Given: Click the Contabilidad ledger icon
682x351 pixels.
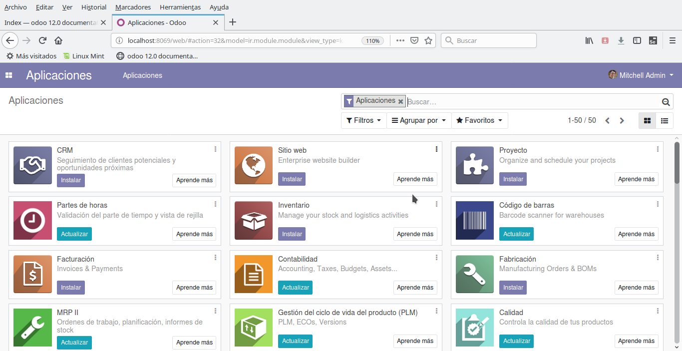Looking at the screenshot, I should coord(253,274).
